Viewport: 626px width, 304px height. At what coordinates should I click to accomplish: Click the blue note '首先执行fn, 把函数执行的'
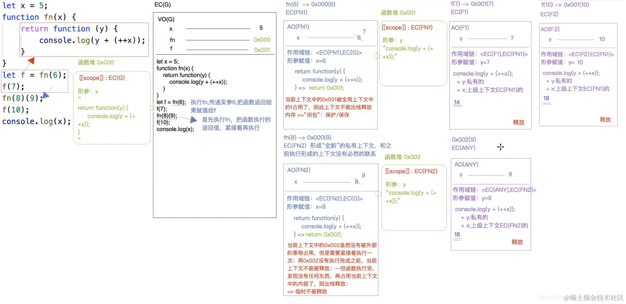pyautogui.click(x=236, y=120)
